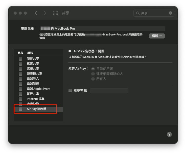186x154 pixels.
Task: Show all preferences grid icon
Action: (56, 13)
